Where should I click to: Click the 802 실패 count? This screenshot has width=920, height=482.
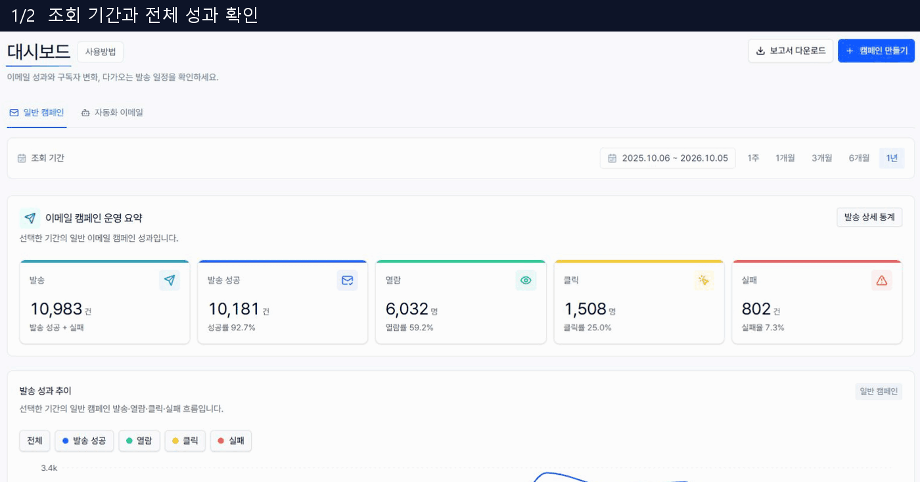[756, 309]
